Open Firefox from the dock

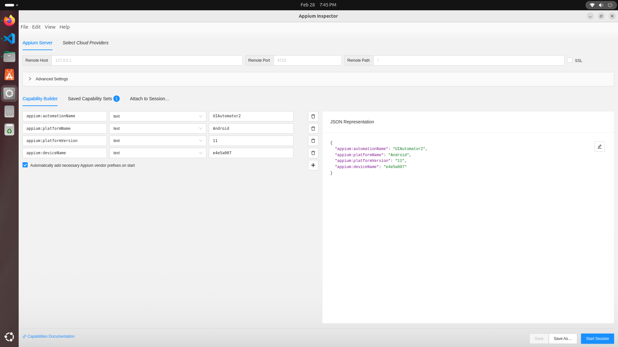(9, 21)
